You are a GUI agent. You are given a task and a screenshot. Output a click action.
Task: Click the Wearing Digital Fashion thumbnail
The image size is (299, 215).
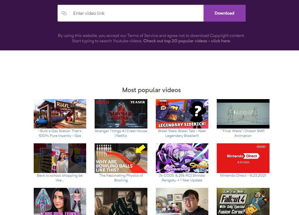coord(60,201)
